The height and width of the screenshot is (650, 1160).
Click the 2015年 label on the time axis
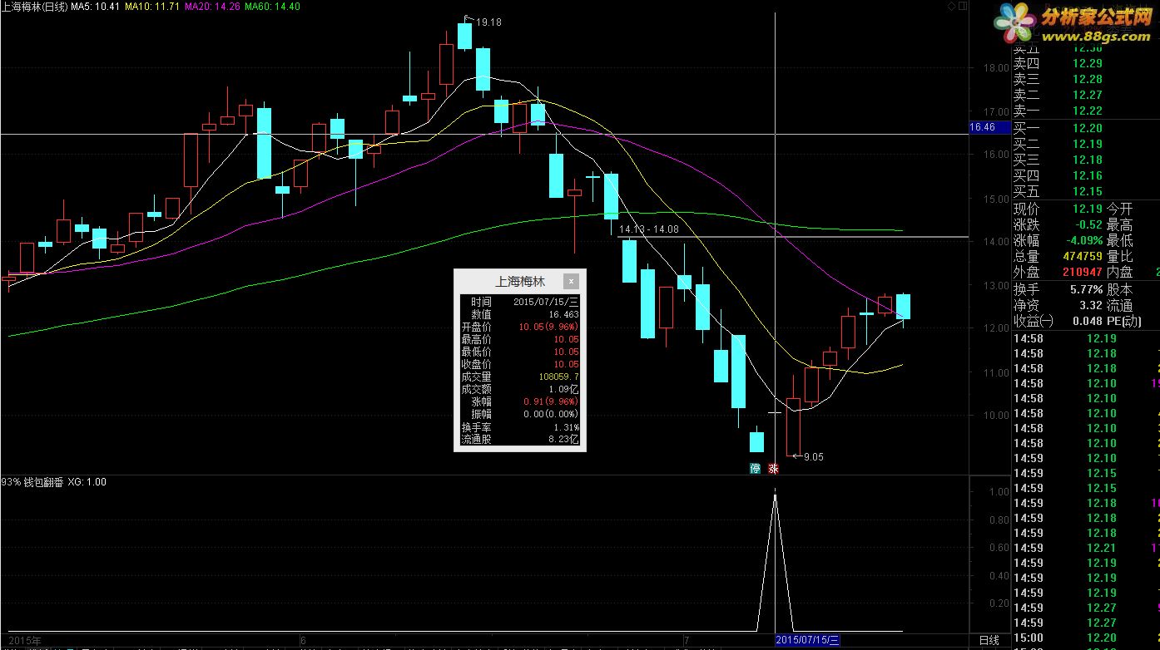[25, 640]
